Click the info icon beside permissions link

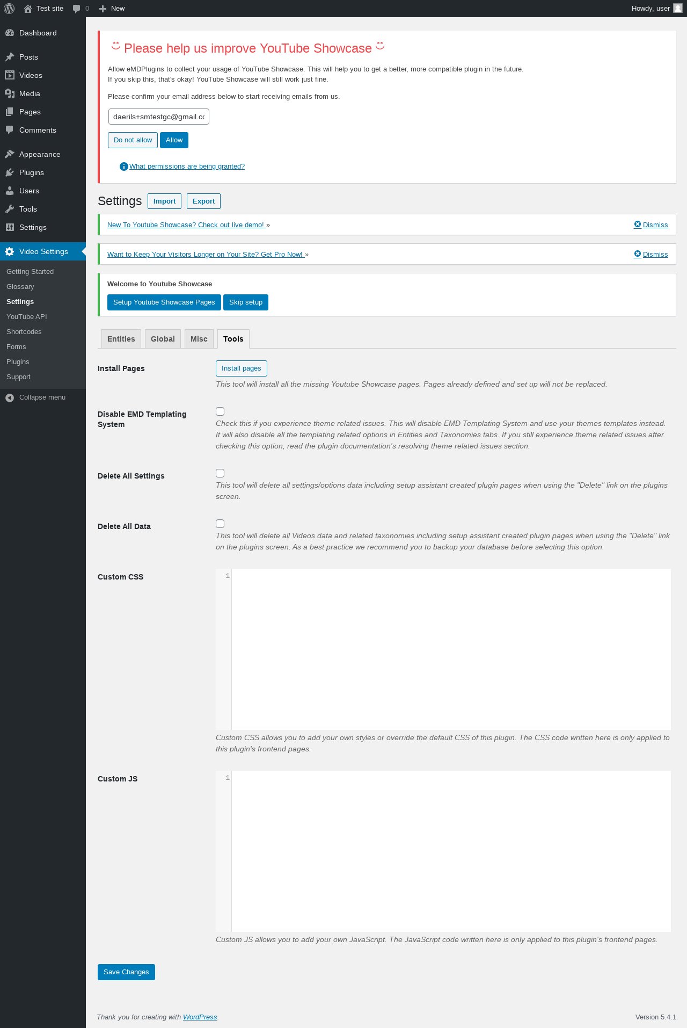[x=124, y=166]
